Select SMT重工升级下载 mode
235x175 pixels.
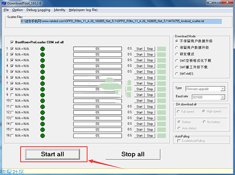tap(177, 67)
